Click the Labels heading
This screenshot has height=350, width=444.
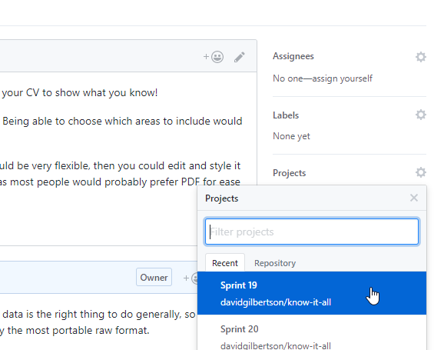[286, 115]
